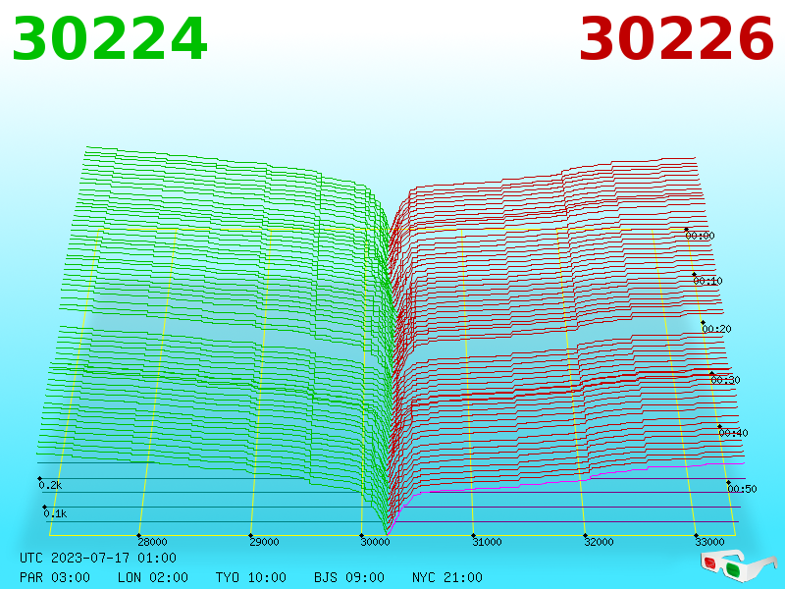The image size is (785, 589).
Task: Click the 0.1k depth axis label
Action: [55, 513]
